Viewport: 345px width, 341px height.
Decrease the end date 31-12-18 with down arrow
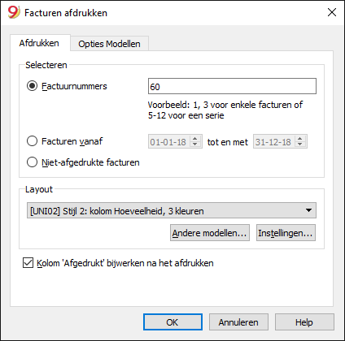[x=300, y=145]
